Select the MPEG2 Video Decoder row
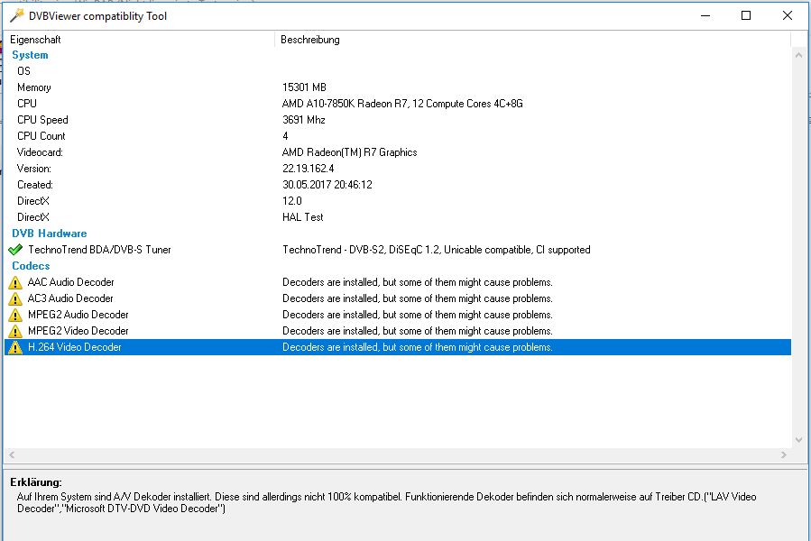This screenshot has width=811, height=541. click(x=398, y=331)
